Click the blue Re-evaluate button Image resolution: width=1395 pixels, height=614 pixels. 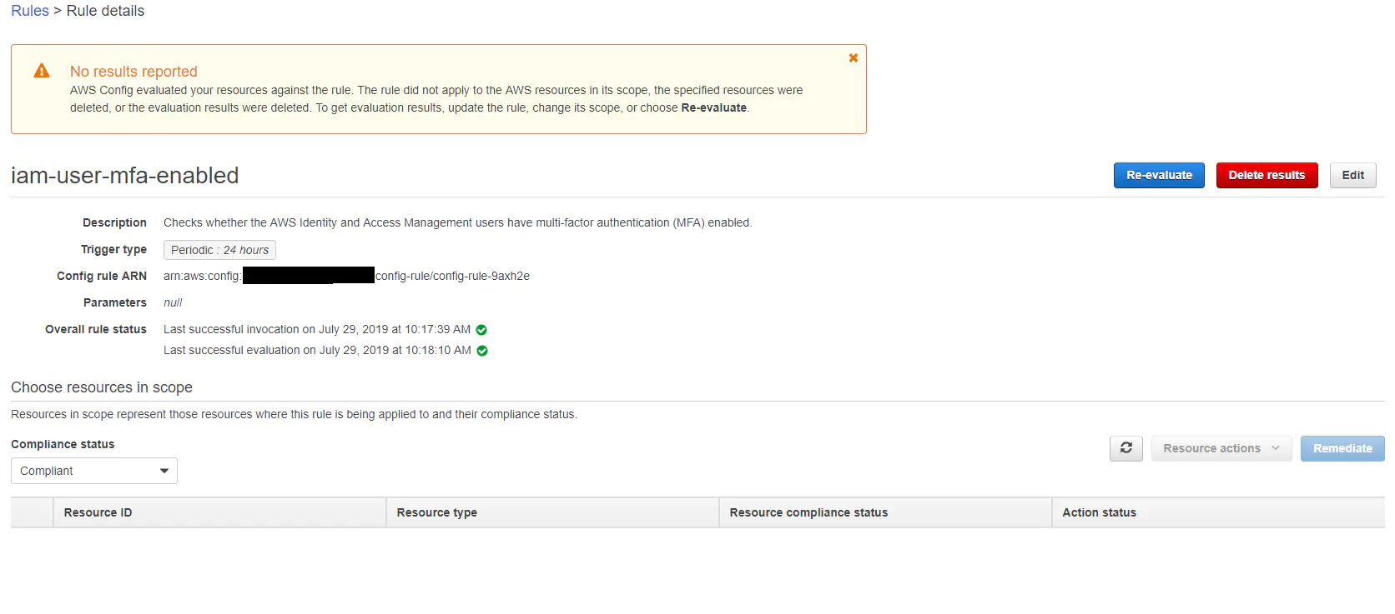pos(1159,175)
